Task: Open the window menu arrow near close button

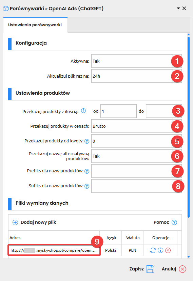Action: pos(178,9)
